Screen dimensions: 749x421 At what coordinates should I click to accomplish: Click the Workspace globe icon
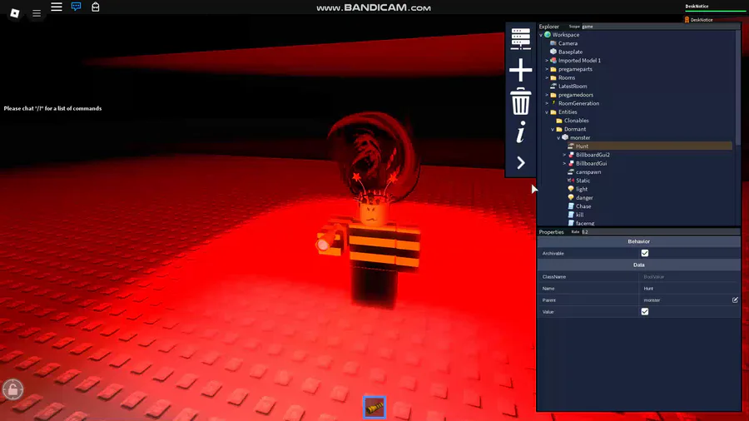[548, 35]
